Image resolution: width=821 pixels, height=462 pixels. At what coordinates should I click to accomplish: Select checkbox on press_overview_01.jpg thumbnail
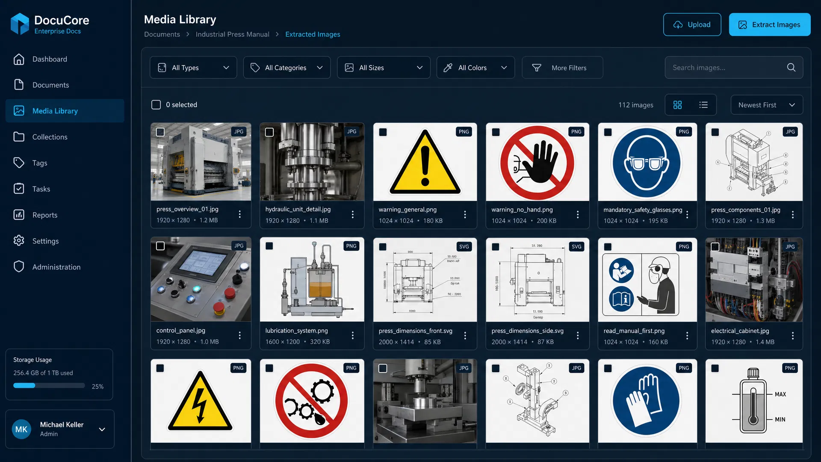[x=160, y=132]
